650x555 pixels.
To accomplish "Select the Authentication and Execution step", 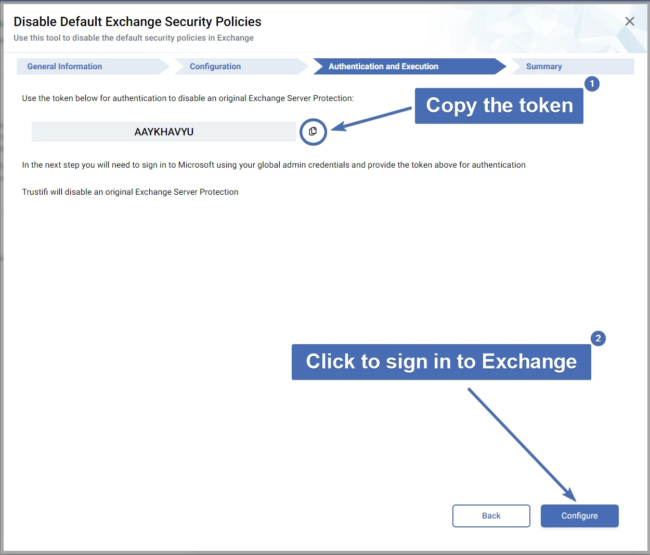I will pos(383,67).
